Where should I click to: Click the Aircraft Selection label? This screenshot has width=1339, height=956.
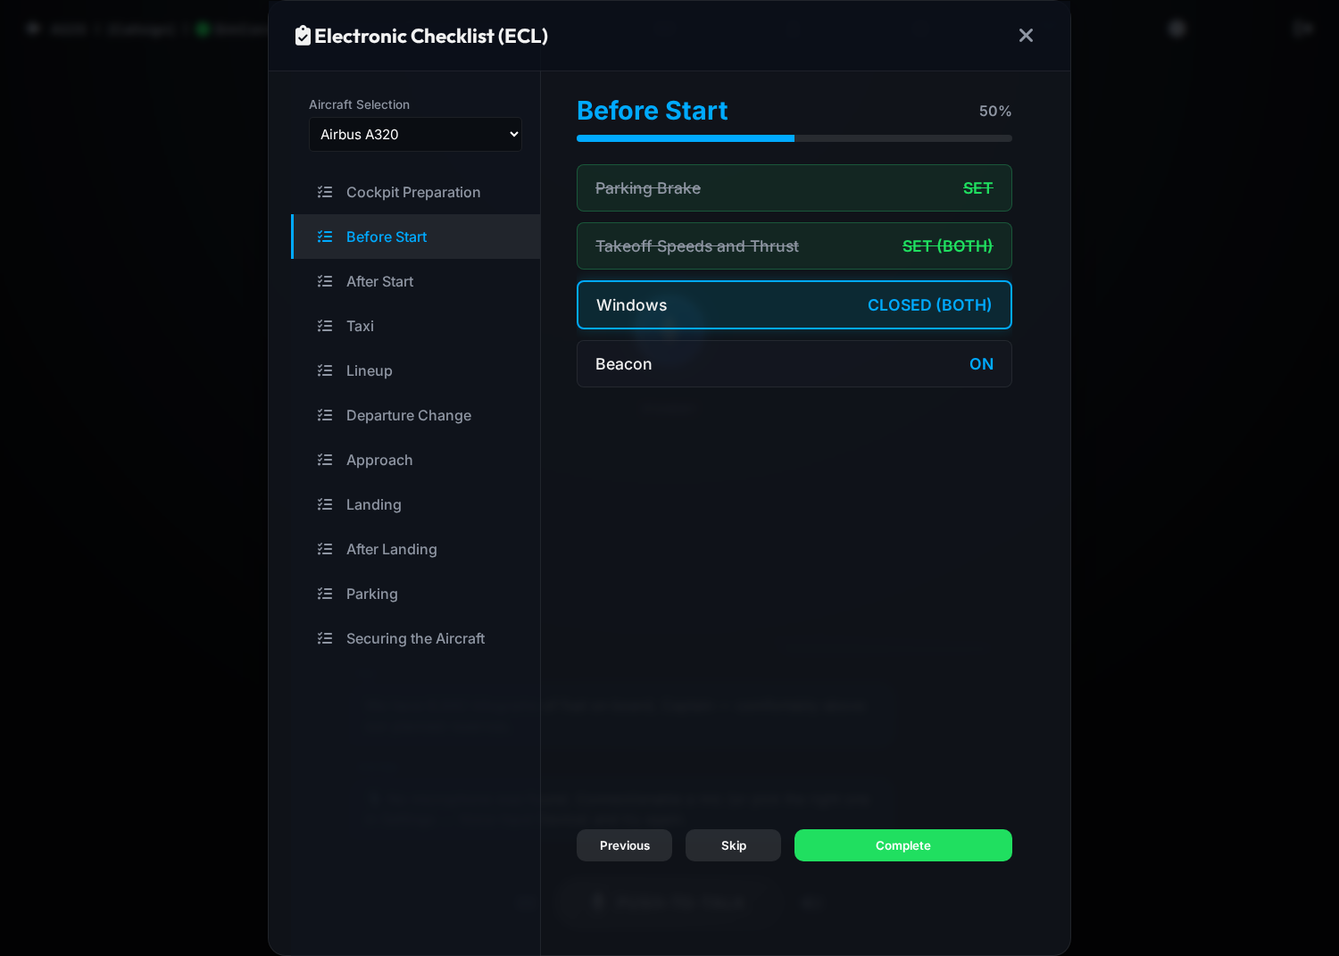point(359,104)
